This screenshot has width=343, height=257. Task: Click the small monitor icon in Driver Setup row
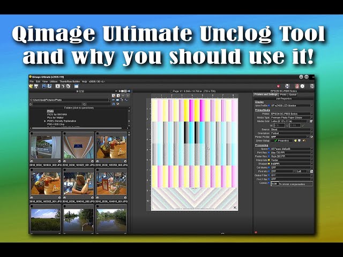pyautogui.click(x=299, y=141)
